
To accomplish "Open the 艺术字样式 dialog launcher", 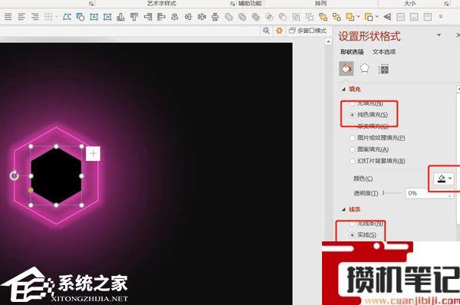I will 232,4.
